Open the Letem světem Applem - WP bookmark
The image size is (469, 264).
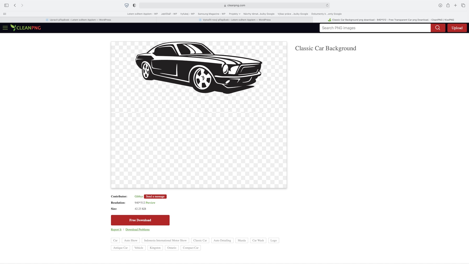tap(142, 14)
